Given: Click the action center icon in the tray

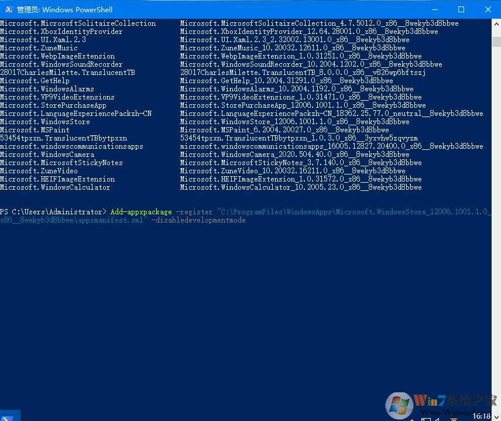Looking at the screenshot, I should pyautogui.click(x=496, y=417).
